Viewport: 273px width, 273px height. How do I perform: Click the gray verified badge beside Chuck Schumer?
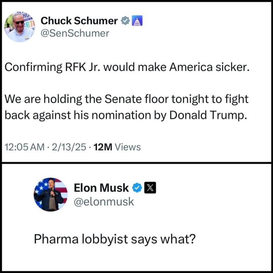click(125, 21)
